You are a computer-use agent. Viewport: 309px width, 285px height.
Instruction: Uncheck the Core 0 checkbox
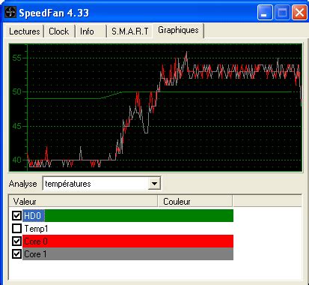pos(16,241)
